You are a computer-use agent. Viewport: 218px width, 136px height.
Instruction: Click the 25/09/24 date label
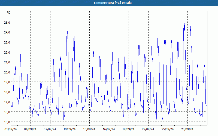coord(168,129)
